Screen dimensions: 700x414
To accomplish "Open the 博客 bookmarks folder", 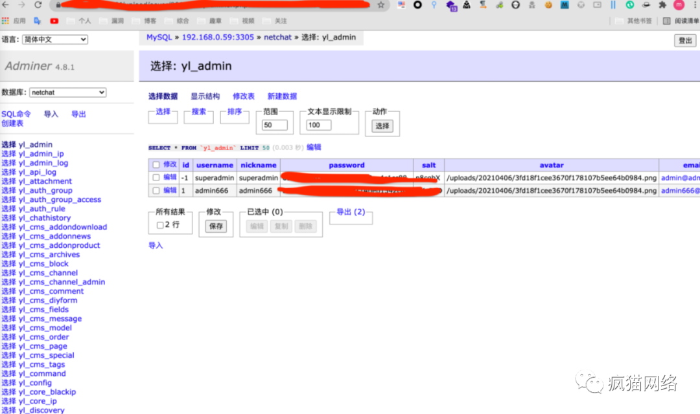I will pyautogui.click(x=144, y=21).
